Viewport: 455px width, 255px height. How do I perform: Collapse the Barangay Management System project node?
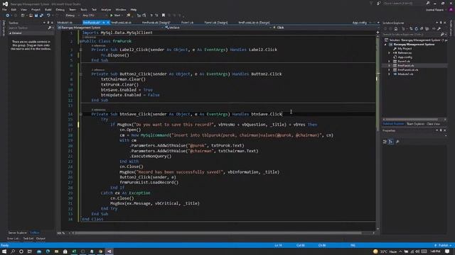385,45
